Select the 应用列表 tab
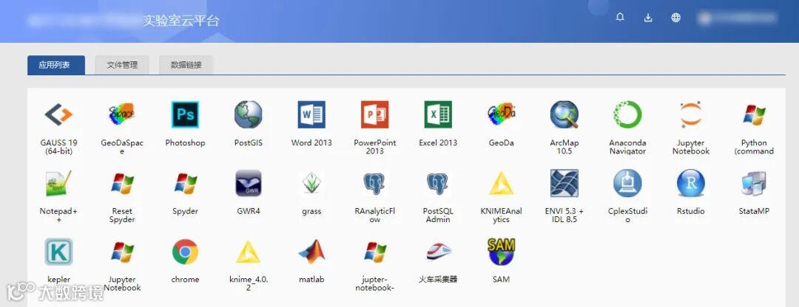Viewport: 799px width, 307px height. click(56, 65)
